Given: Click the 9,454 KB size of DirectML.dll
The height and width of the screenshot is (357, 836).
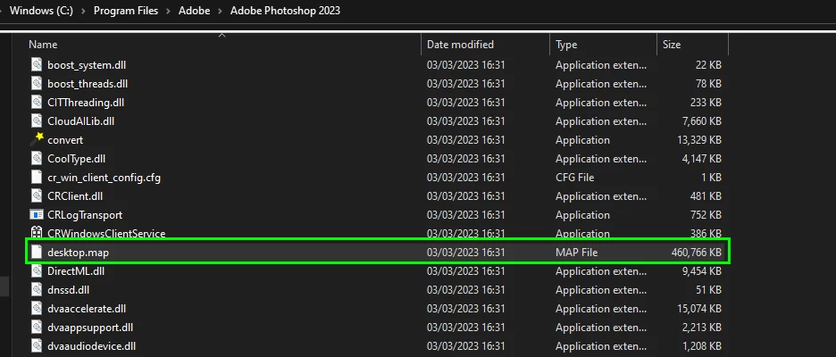Looking at the screenshot, I should tap(702, 271).
